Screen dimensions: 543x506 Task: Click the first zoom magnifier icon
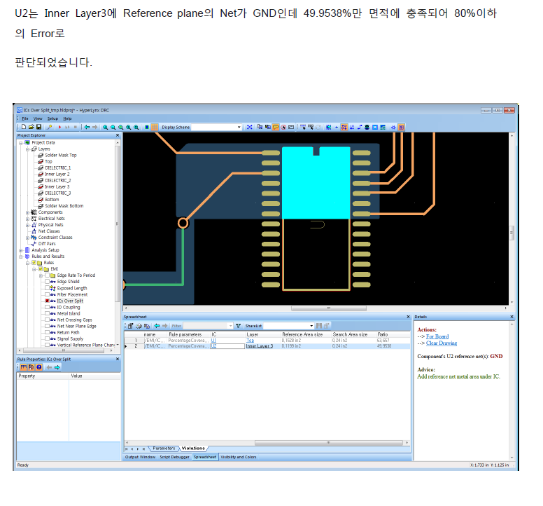pyautogui.click(x=105, y=127)
